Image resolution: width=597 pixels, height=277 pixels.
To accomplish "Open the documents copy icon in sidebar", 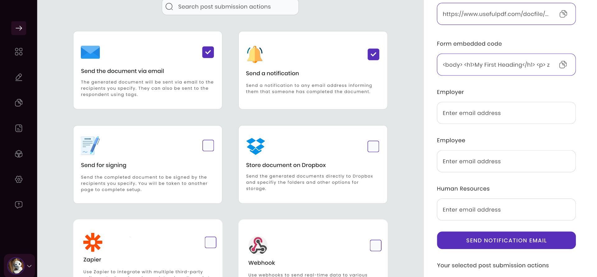I will [x=18, y=102].
